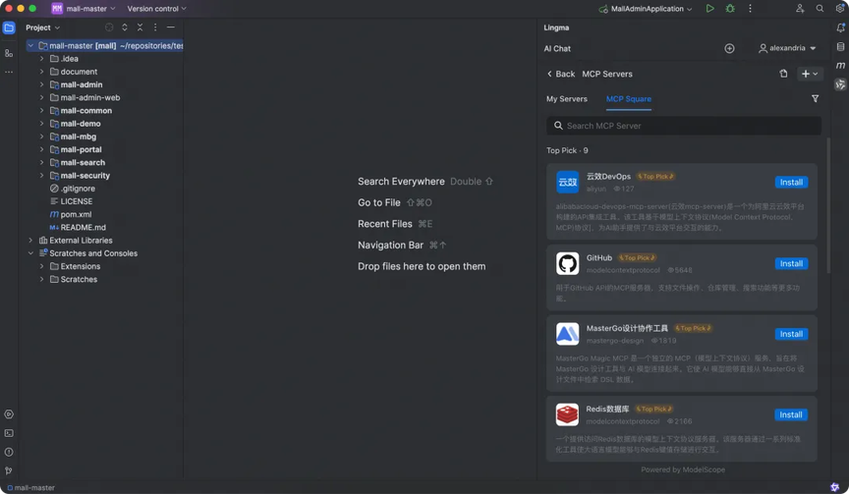Switch to the My Servers tab
This screenshot has width=849, height=494.
coord(566,99)
